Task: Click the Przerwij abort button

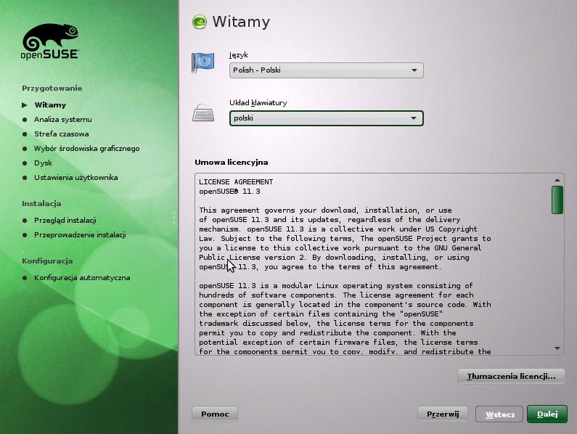Action: (x=443, y=414)
